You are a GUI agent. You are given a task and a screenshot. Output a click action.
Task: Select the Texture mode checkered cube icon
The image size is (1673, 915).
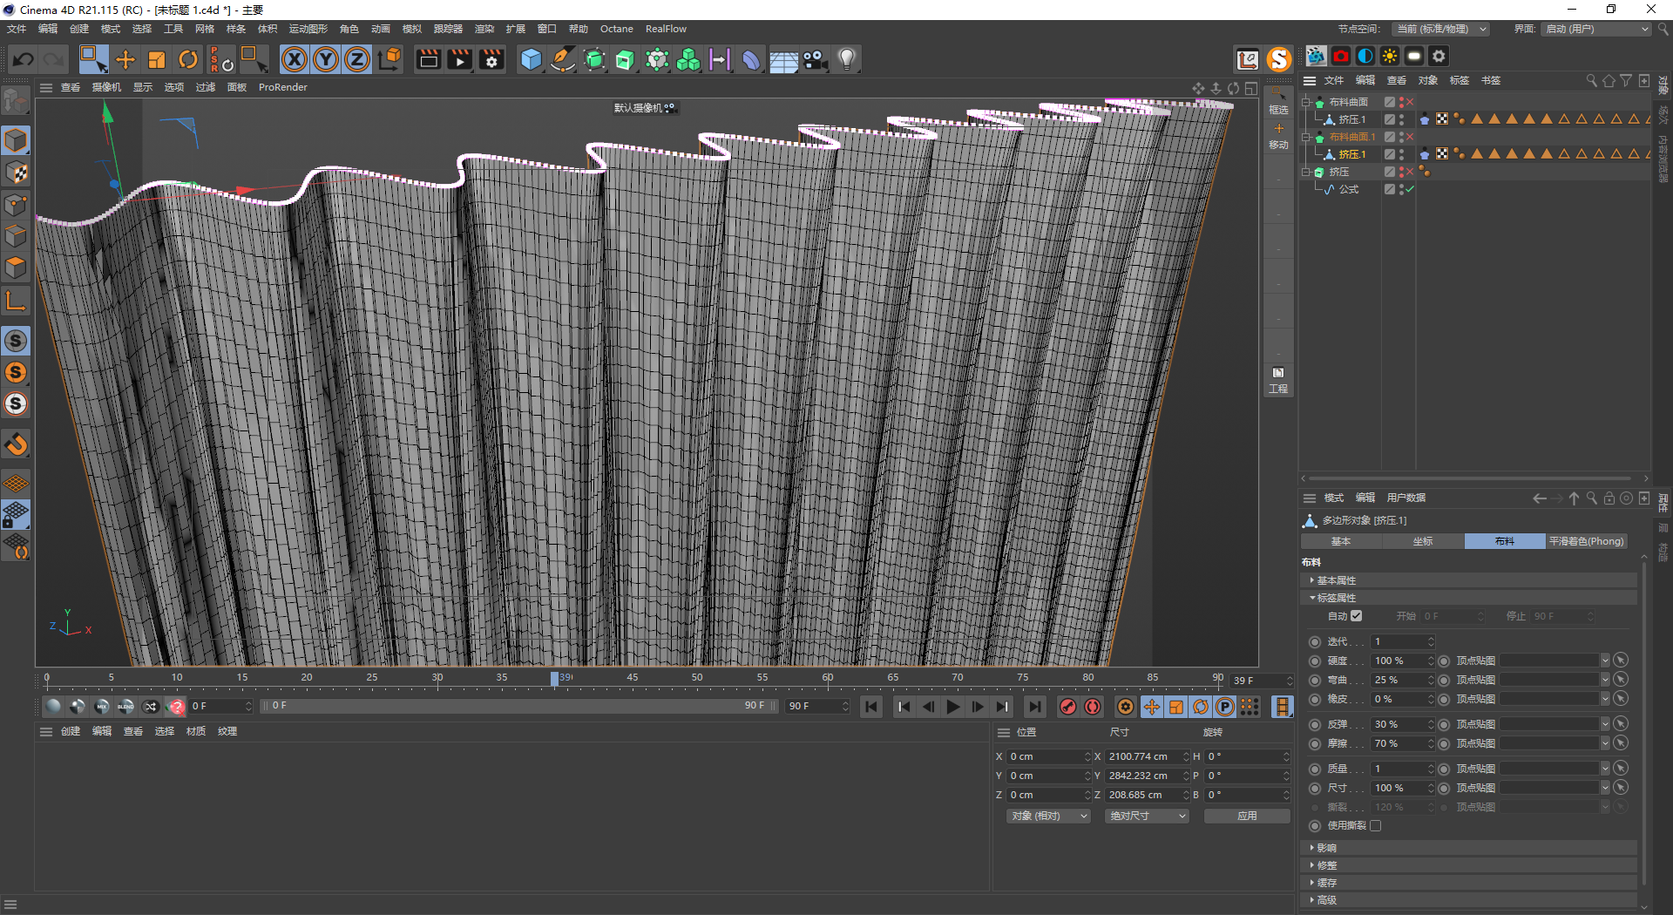tap(16, 173)
